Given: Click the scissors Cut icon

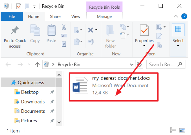Looking at the screenshot, I should point(64,27).
